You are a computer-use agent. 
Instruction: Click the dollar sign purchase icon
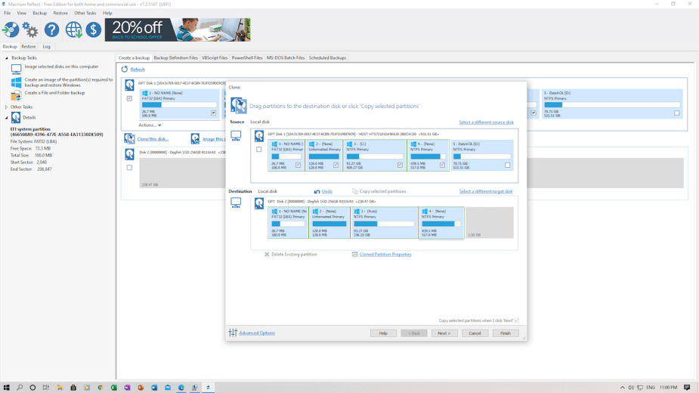(x=93, y=29)
